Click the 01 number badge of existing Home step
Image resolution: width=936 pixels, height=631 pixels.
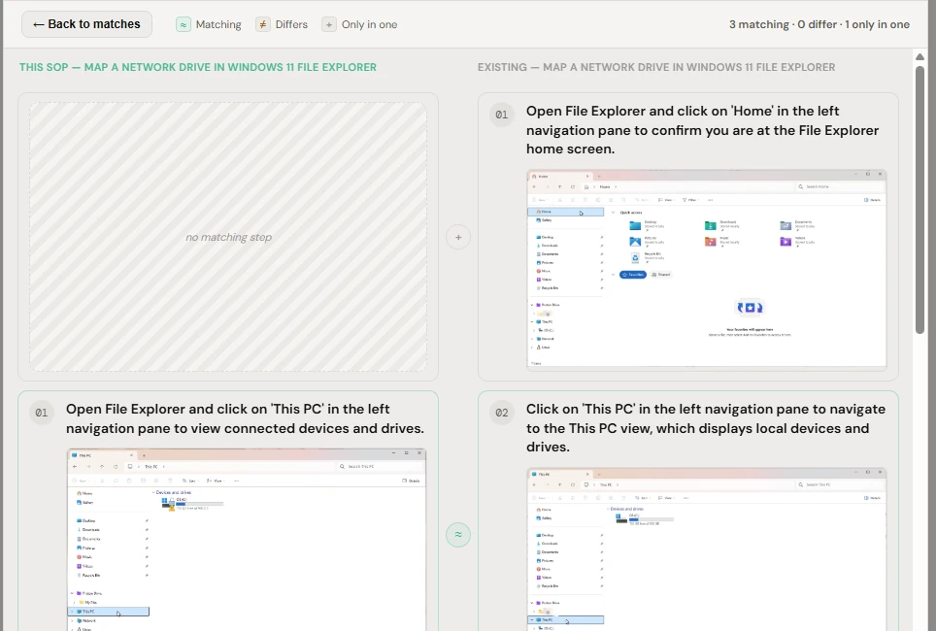(x=501, y=115)
